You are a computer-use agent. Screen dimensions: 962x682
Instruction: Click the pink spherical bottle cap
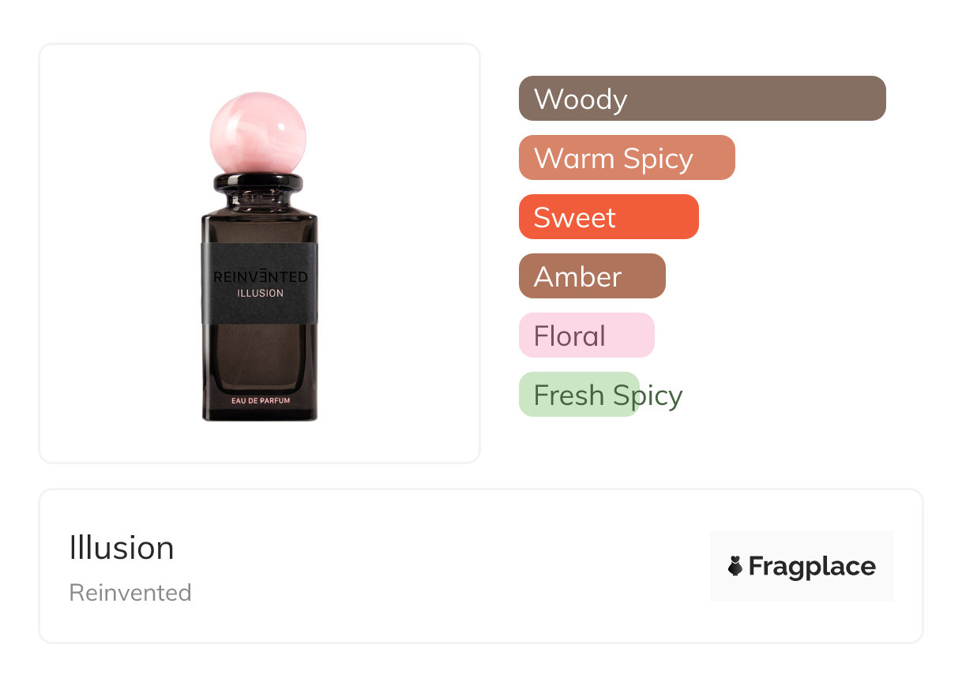pos(257,133)
